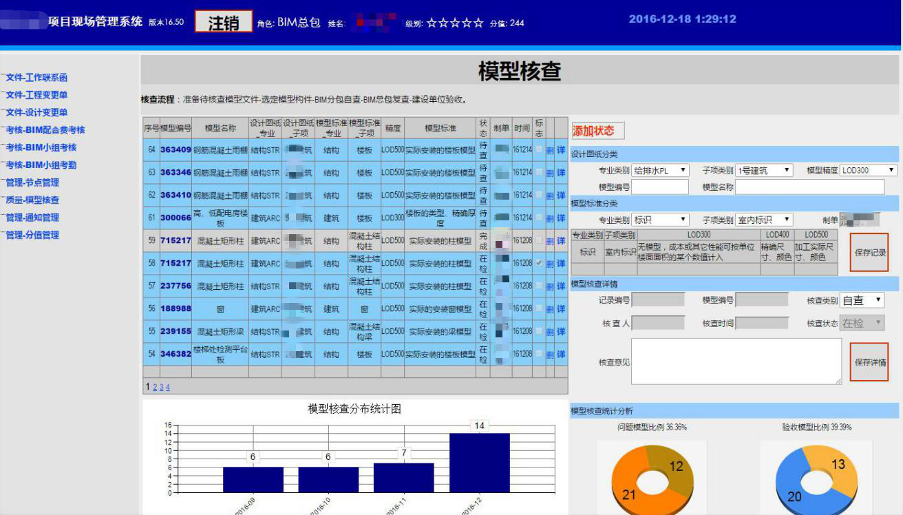Viewport: 903px width, 515px height.
Task: Open the 给排水PL 专业类别 dropdown
Action: click(x=660, y=171)
